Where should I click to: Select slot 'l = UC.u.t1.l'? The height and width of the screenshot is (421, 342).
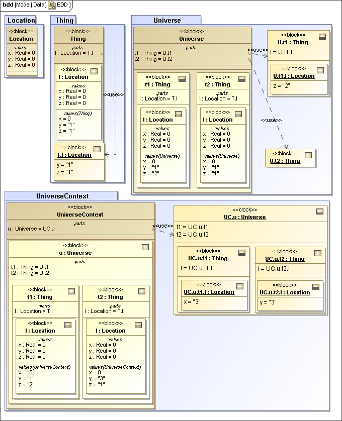click(x=196, y=268)
